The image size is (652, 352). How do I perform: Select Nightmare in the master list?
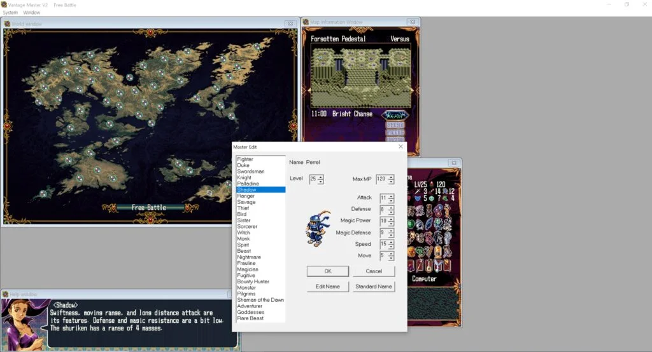click(x=260, y=257)
